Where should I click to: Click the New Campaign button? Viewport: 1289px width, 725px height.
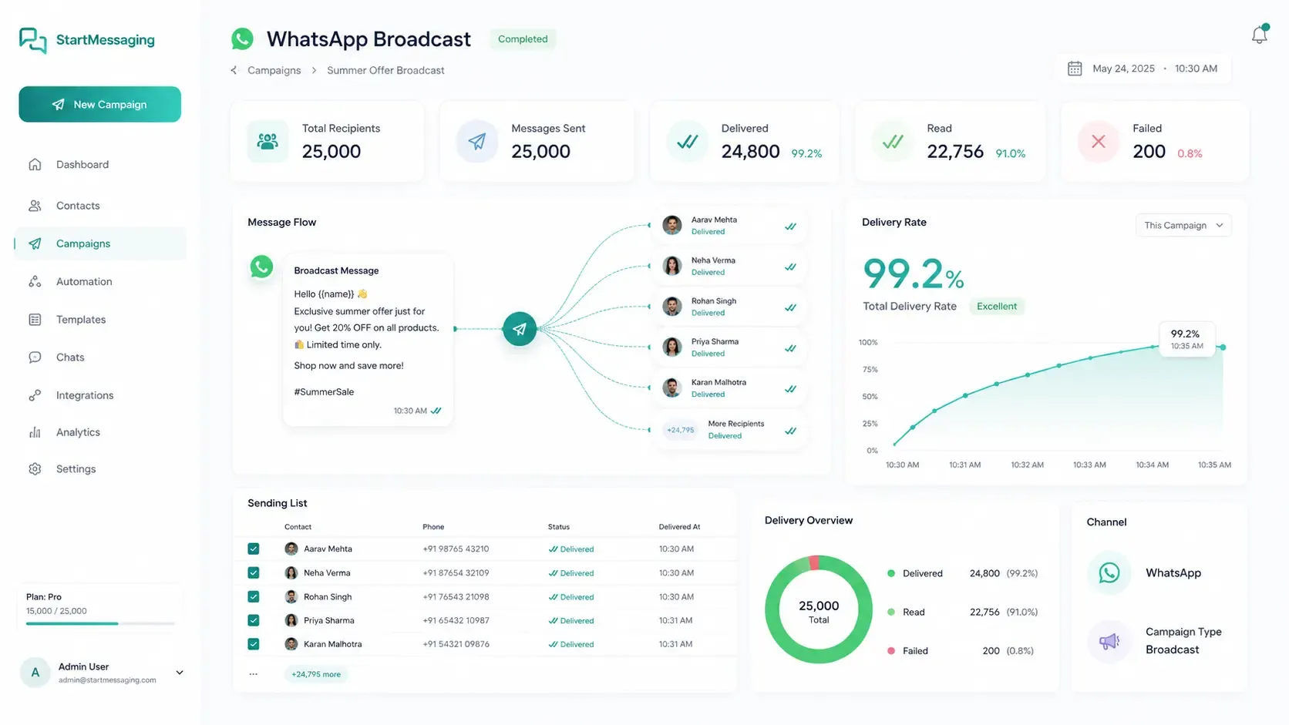(x=99, y=104)
